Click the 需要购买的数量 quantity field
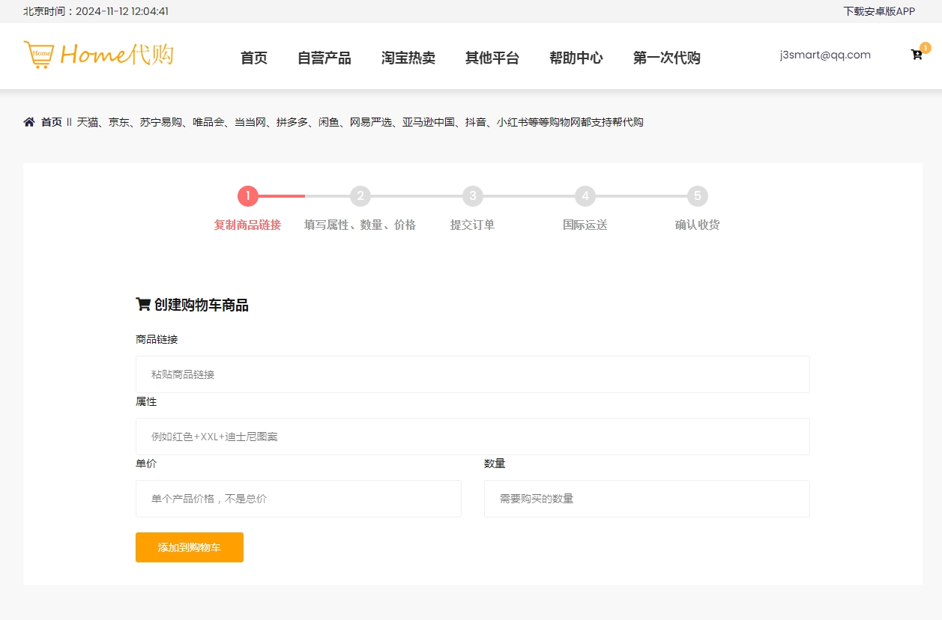Image resolution: width=942 pixels, height=620 pixels. [x=647, y=499]
